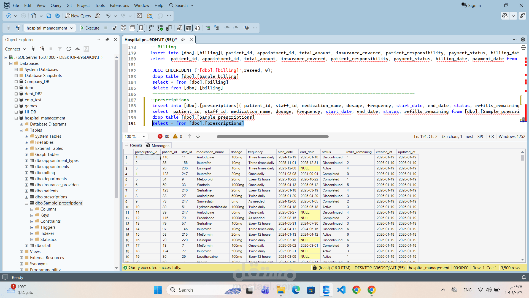Image resolution: width=529 pixels, height=298 pixels.
Task: Click New Query button
Action: [x=79, y=16]
